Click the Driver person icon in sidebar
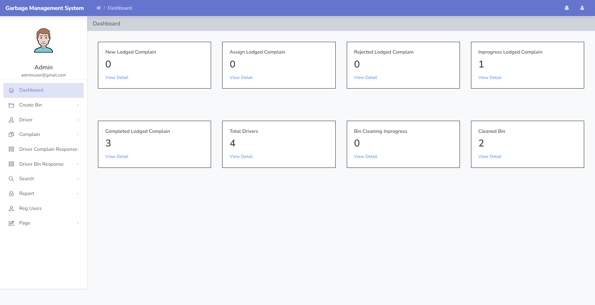595x305 pixels. [11, 120]
